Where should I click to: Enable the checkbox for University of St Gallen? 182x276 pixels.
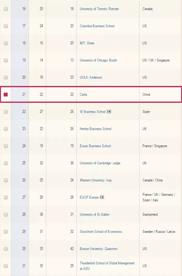tap(6, 214)
